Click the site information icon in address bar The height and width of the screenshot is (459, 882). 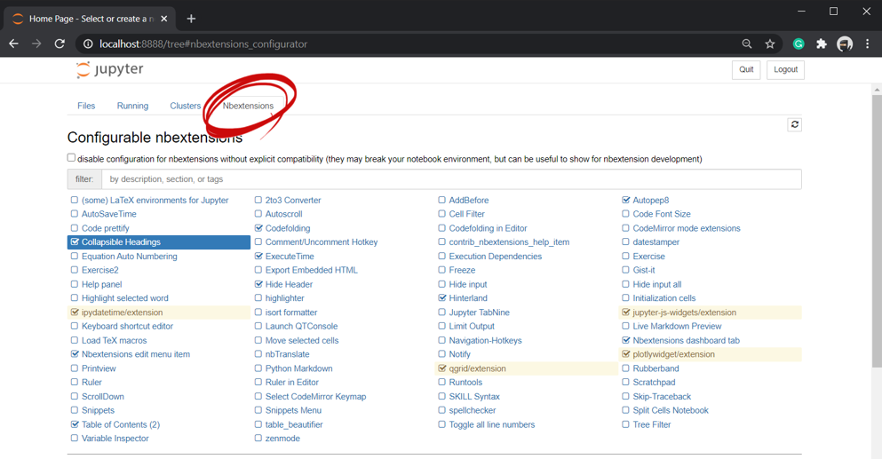(x=88, y=44)
